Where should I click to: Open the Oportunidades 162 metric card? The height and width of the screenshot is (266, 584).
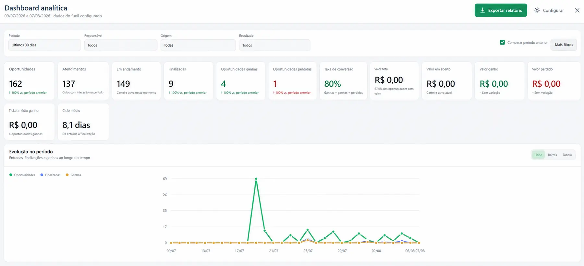(29, 81)
